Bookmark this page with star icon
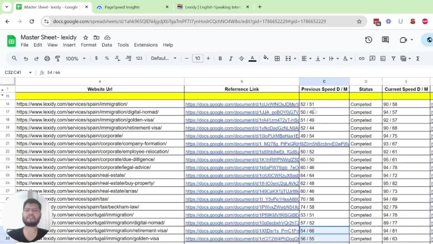This screenshot has height=244, width=433. (x=359, y=21)
